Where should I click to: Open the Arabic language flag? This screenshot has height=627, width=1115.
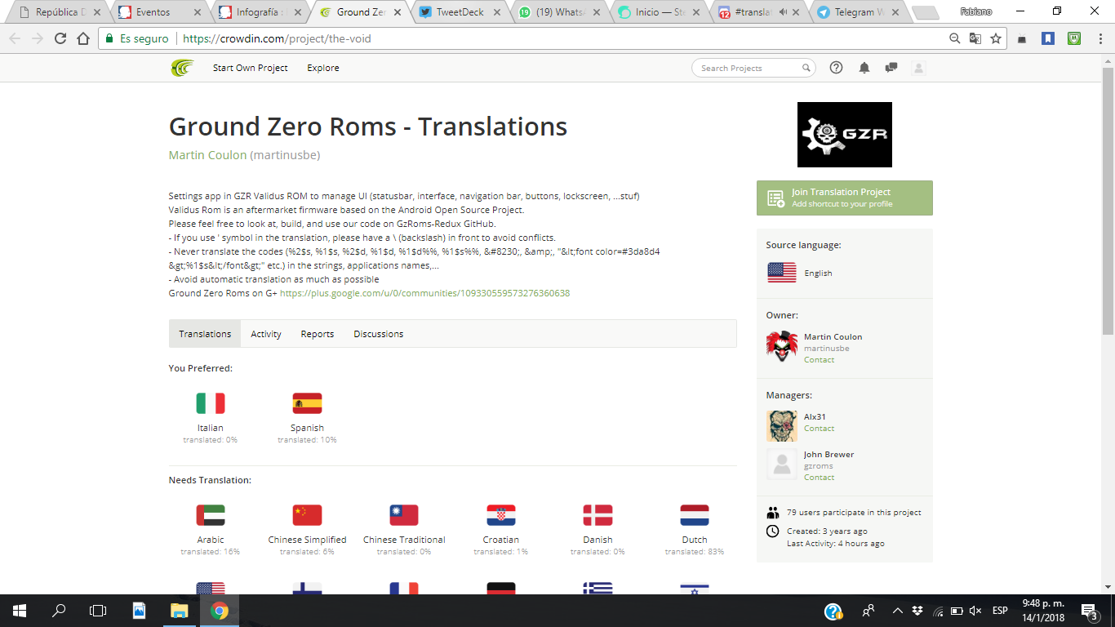pos(211,515)
